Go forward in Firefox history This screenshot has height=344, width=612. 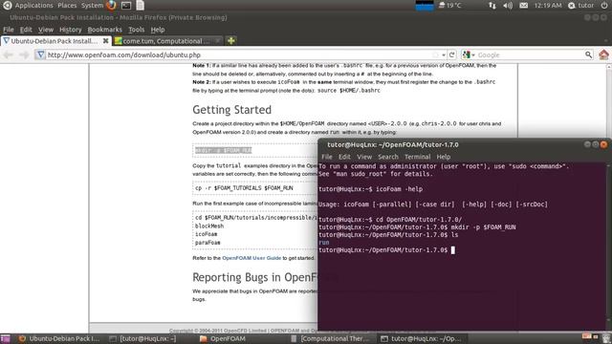click(x=24, y=55)
